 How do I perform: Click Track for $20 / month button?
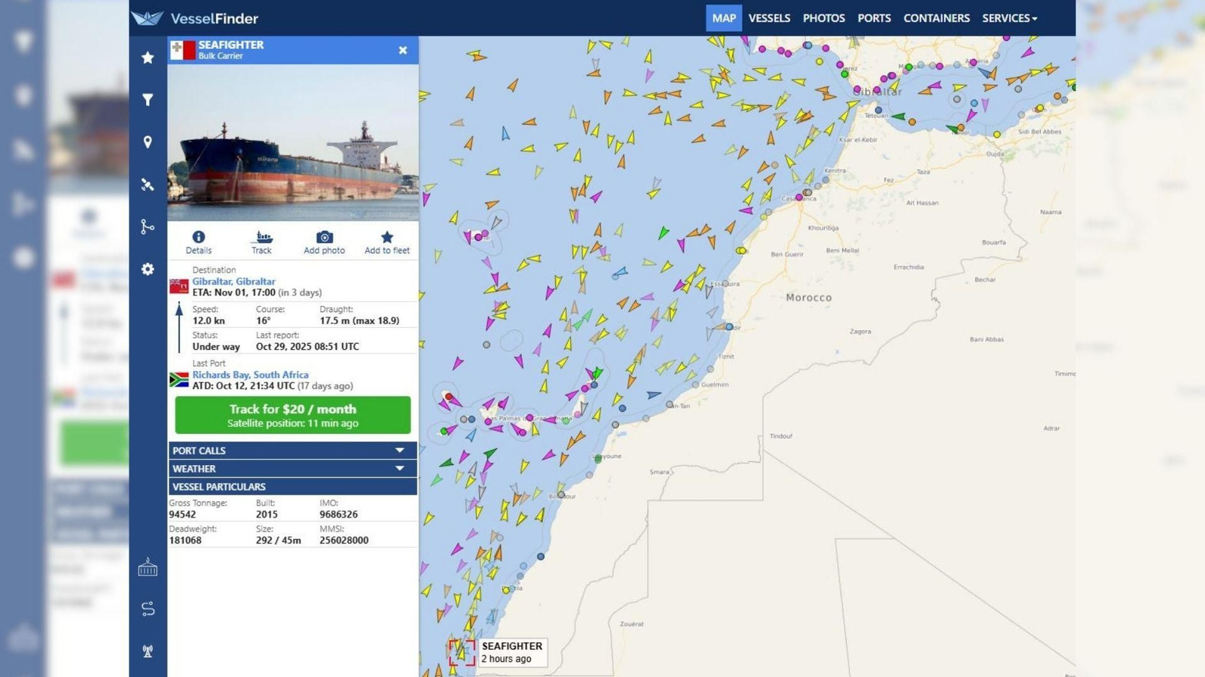[x=293, y=415]
